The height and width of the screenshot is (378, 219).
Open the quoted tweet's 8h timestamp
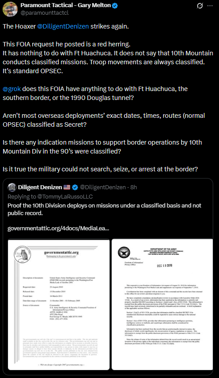[134, 187]
